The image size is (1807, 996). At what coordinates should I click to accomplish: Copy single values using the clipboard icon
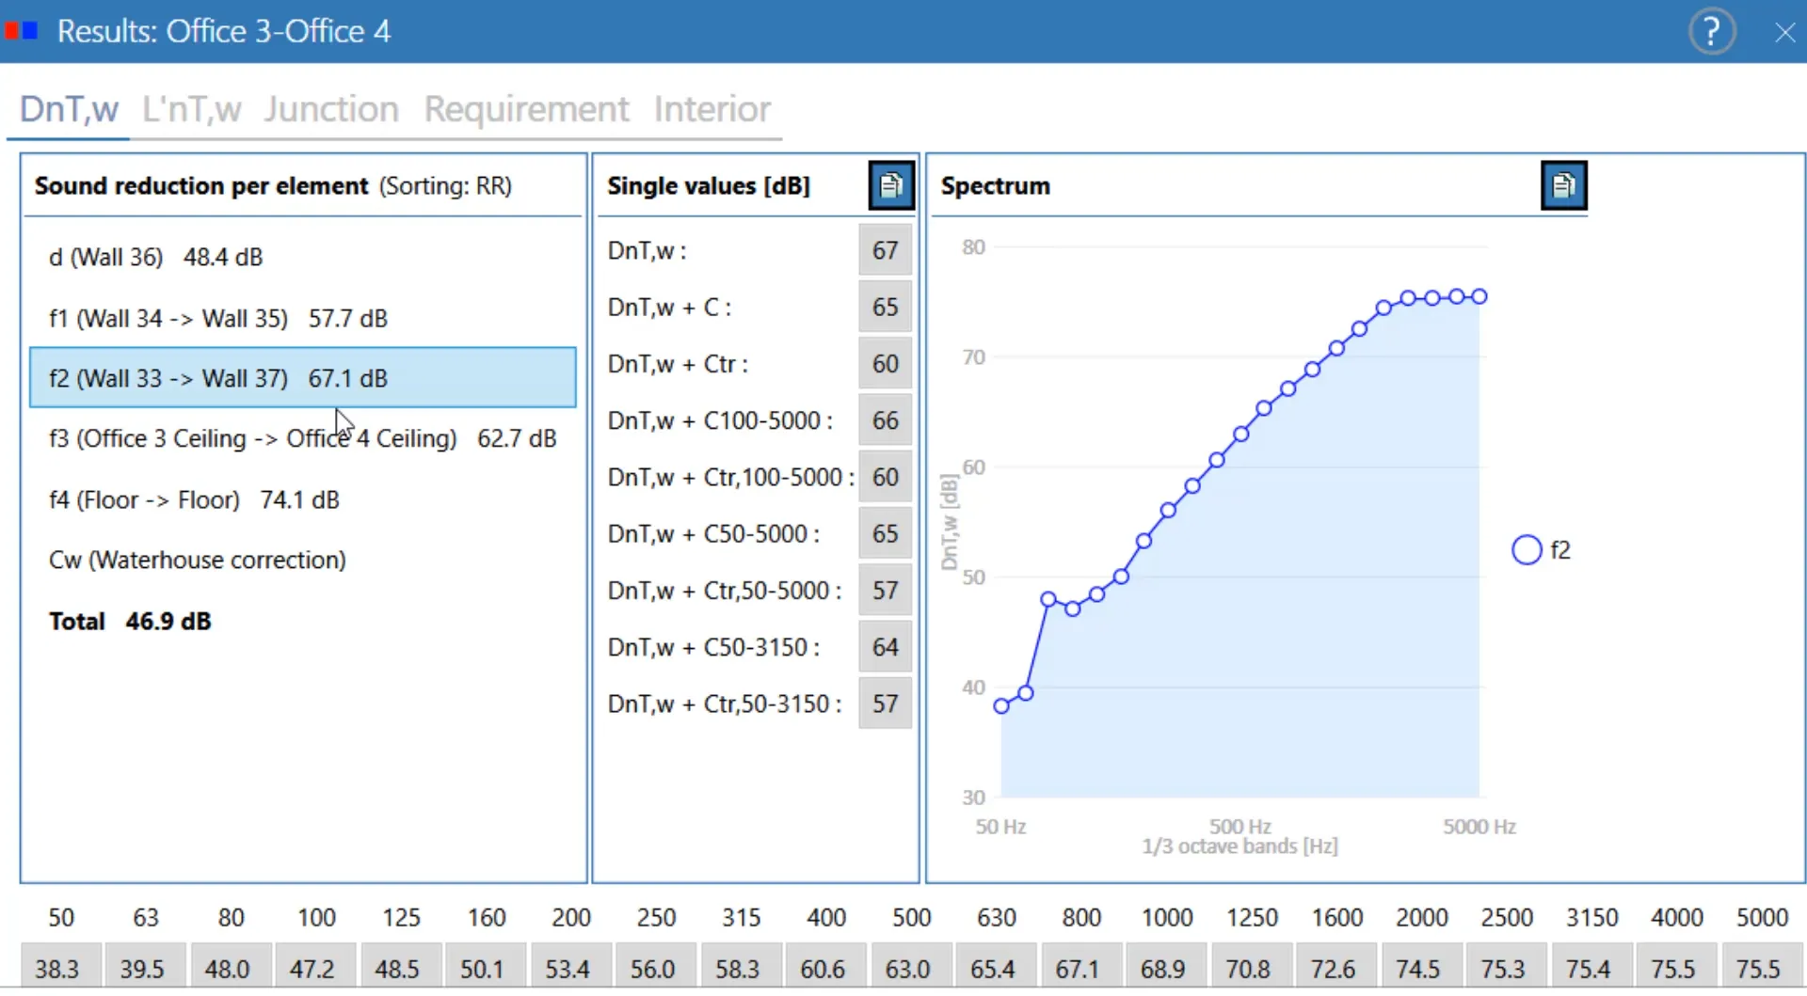[891, 185]
